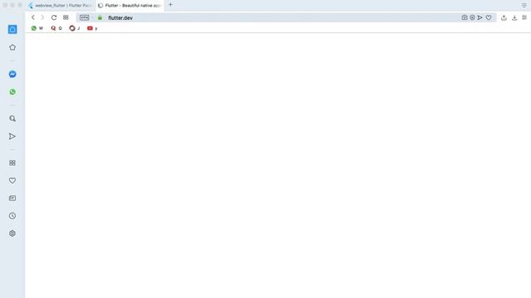The height and width of the screenshot is (298, 531).
Task: Open bookmarks heart in sidebar
Action: (x=12, y=180)
